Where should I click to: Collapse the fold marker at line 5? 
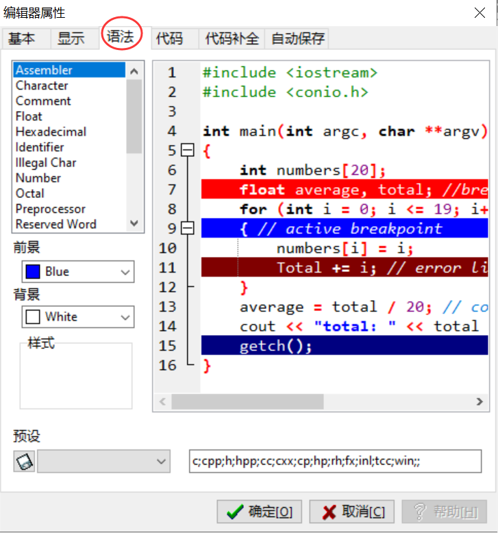tap(187, 150)
